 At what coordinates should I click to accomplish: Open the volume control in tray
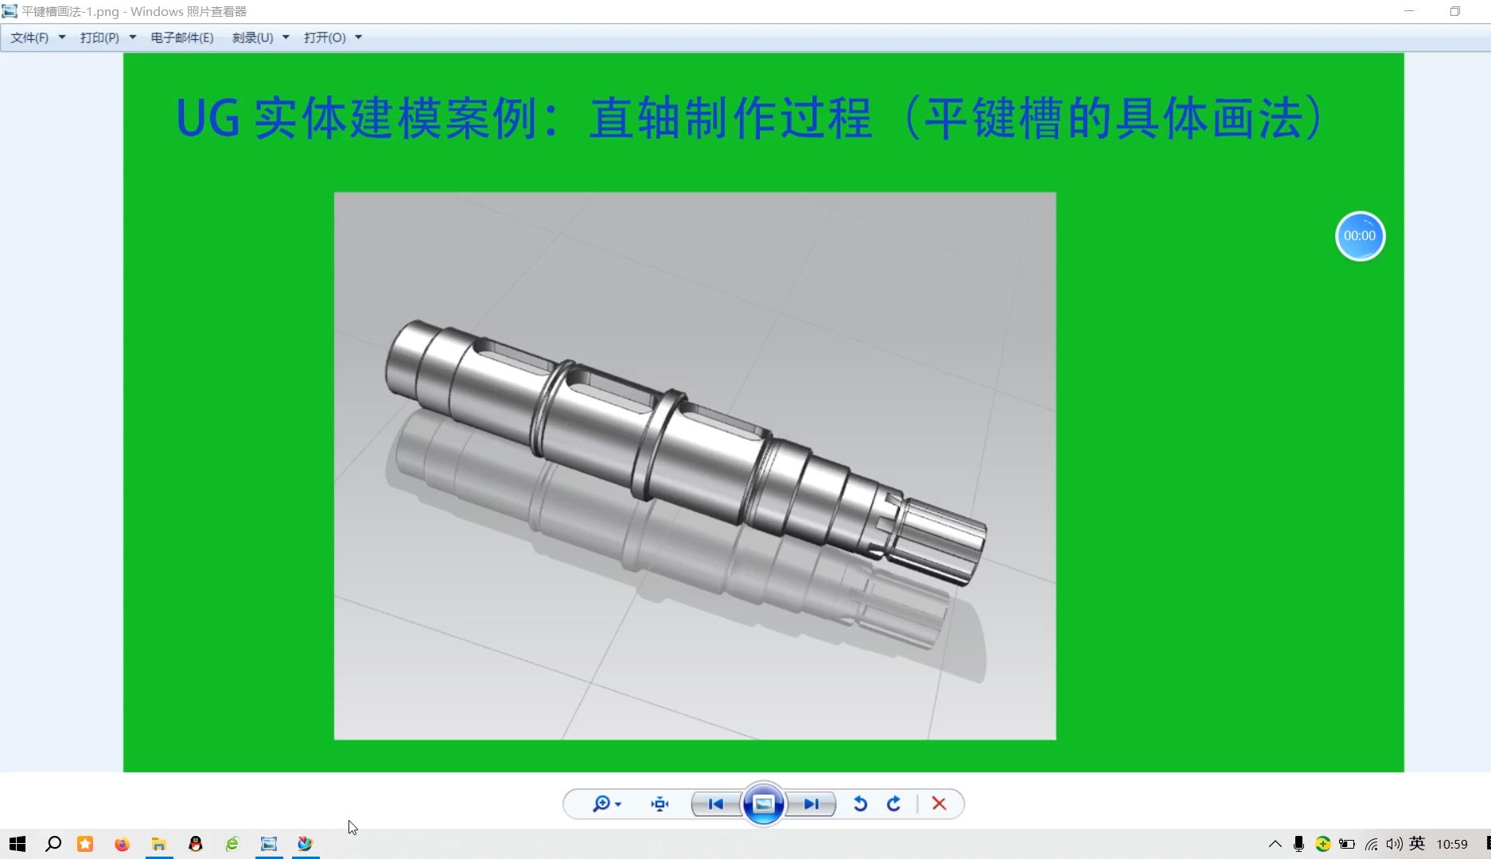[x=1394, y=844]
